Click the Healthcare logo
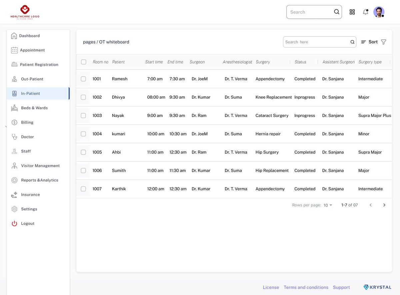 click(x=25, y=12)
